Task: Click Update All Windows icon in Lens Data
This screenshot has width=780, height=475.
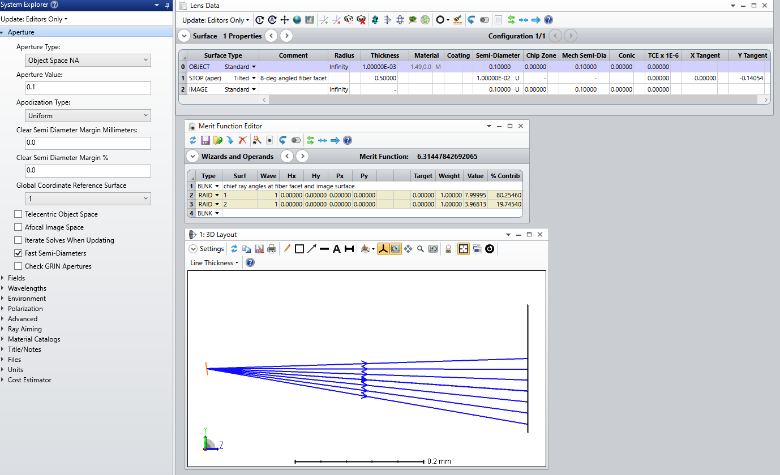Action: pyautogui.click(x=272, y=20)
